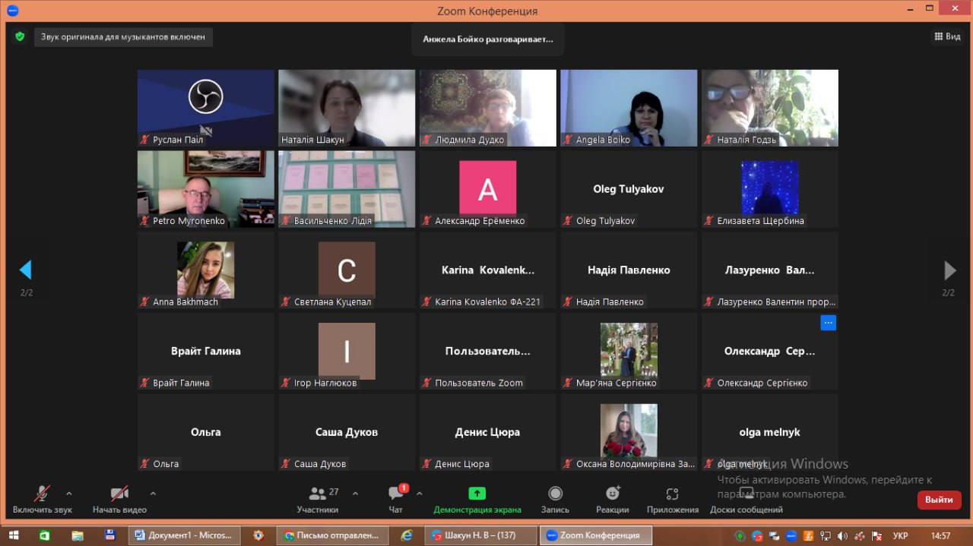Screen dimensions: 973x546
Task: Click УКР language indicator in system tray
Action: (x=900, y=535)
